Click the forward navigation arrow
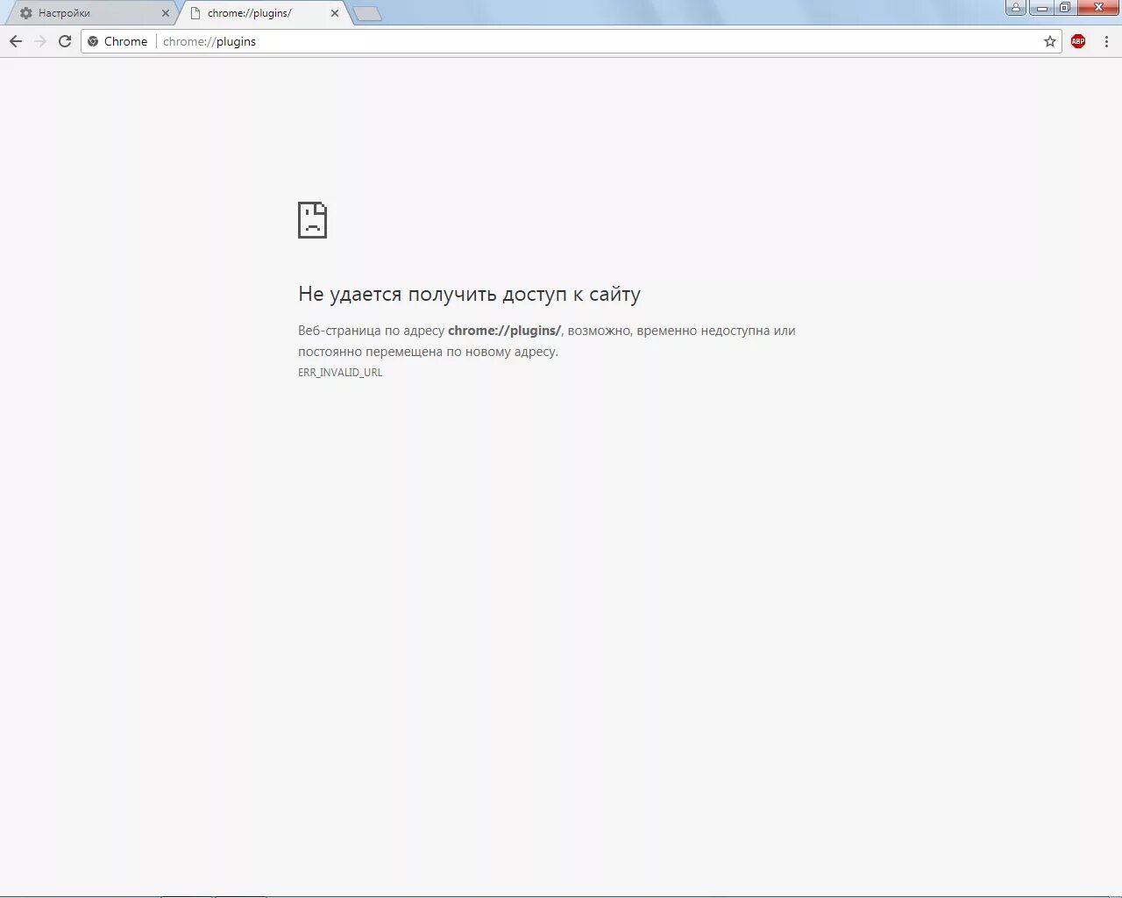Viewport: 1122px width, 898px height. click(x=40, y=41)
